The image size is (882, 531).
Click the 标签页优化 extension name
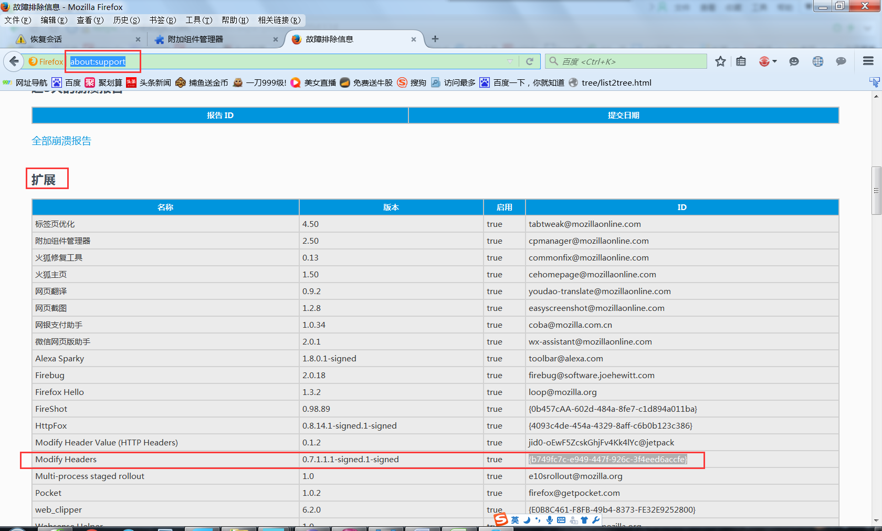tap(55, 224)
